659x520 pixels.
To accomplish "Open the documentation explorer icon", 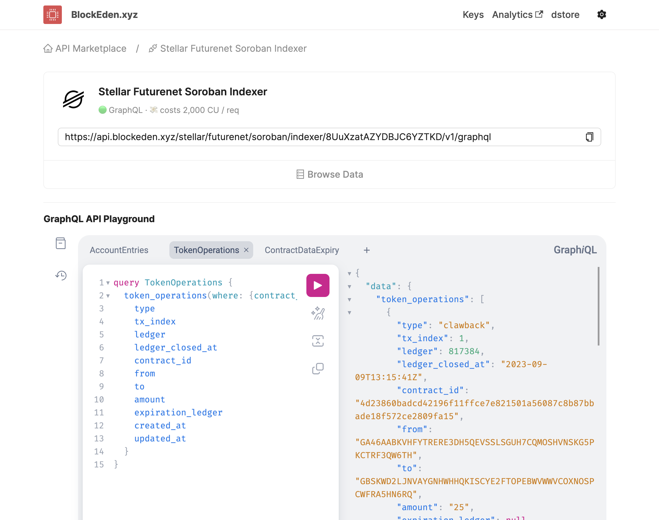I will pyautogui.click(x=61, y=243).
